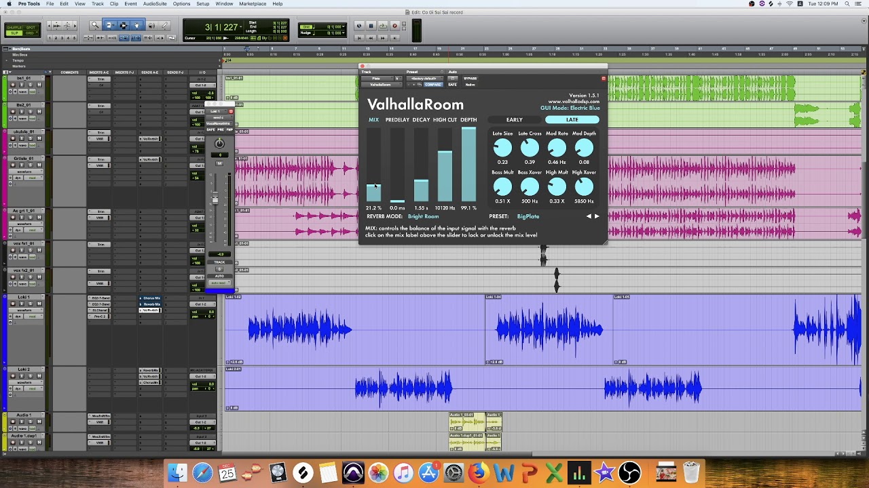Open the Setup menu
Screen dimensions: 869x488
tap(203, 4)
